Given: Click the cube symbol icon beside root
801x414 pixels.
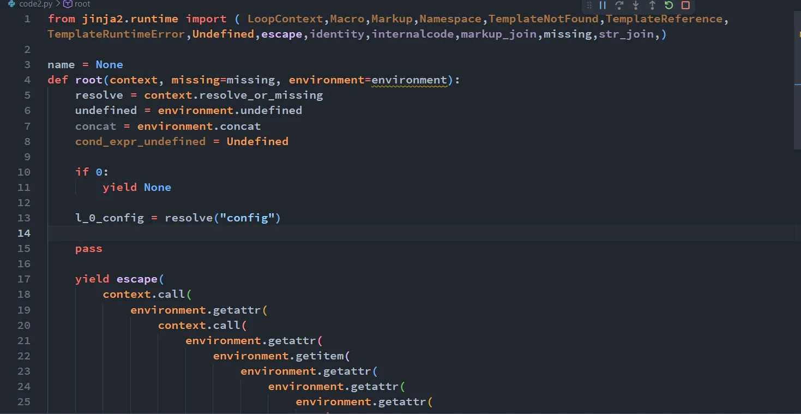Looking at the screenshot, I should (68, 4).
